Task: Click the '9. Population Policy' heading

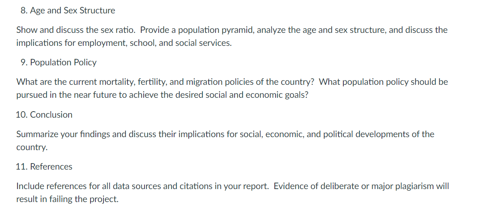Action: [58, 62]
